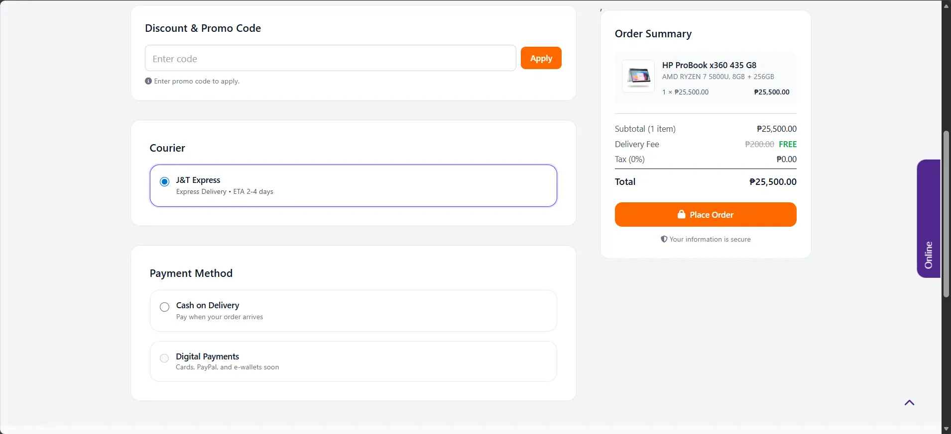Click the page vertical scrollbar thumb
This screenshot has width=951, height=434.
(946, 214)
